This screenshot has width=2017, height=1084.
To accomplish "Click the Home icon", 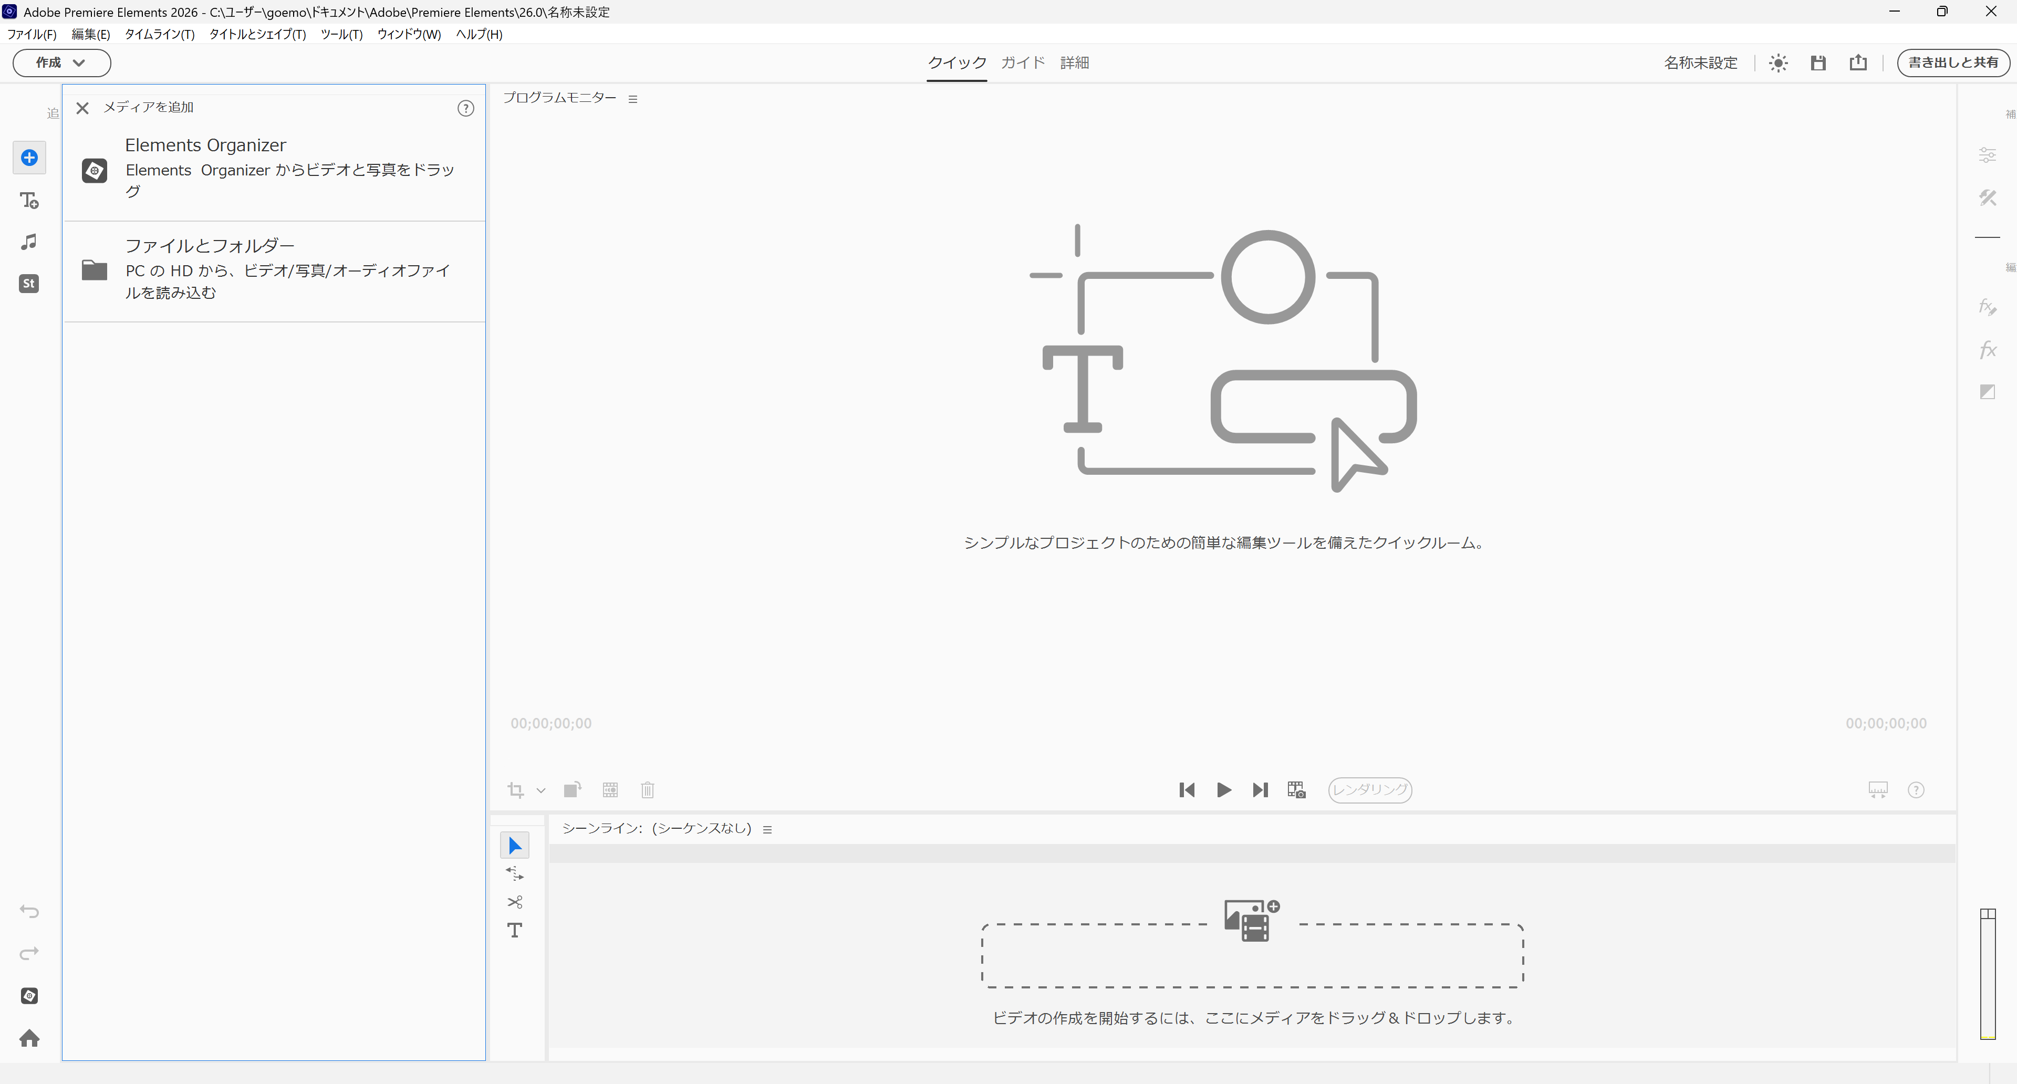I will [x=29, y=1038].
